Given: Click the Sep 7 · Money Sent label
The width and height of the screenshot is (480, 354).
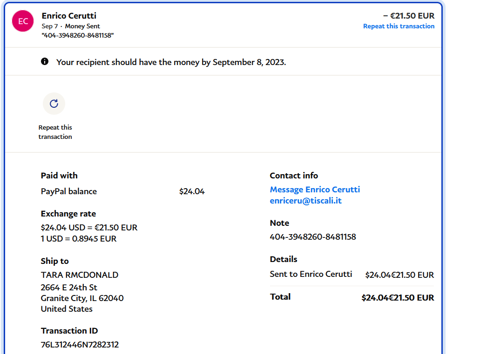Looking at the screenshot, I should click(71, 26).
